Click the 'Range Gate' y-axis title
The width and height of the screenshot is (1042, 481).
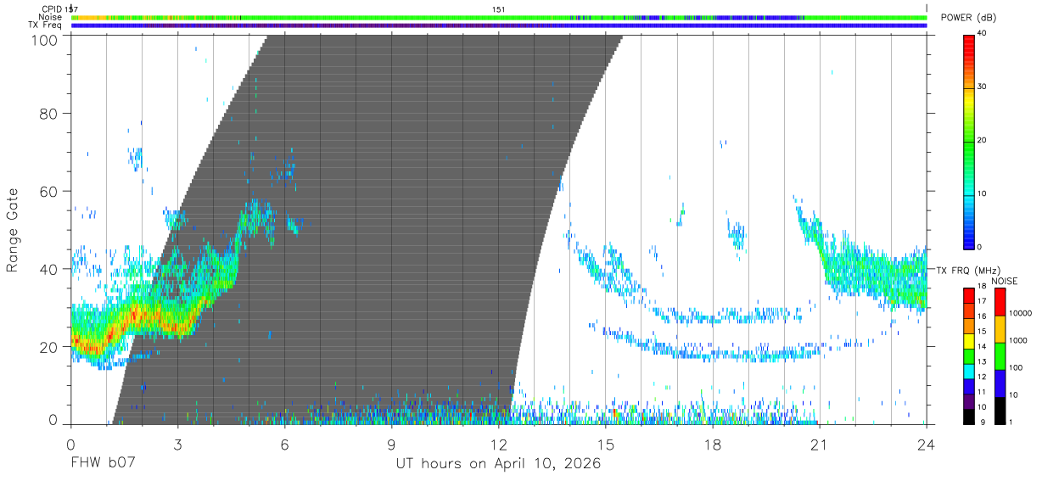(13, 229)
